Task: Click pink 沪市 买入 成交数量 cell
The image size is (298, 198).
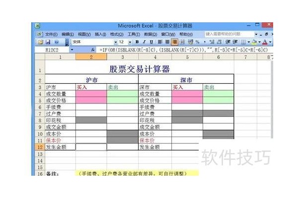Action: coord(91,94)
